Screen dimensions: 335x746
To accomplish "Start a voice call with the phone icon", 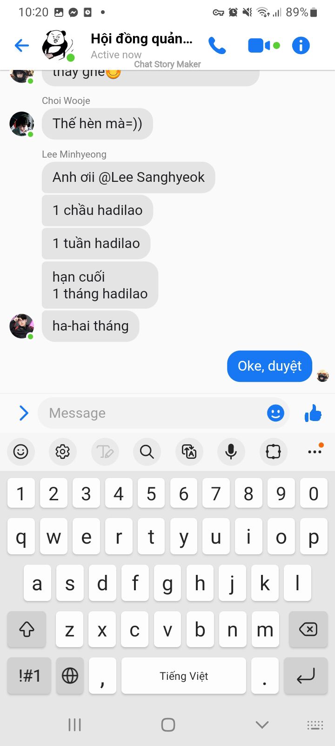I will (217, 46).
